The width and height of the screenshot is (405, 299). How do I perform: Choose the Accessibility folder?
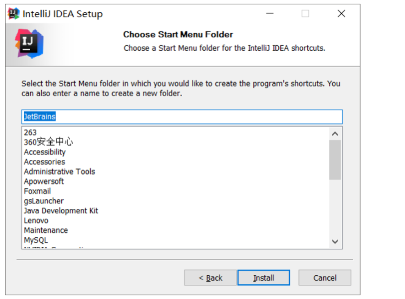(x=45, y=152)
